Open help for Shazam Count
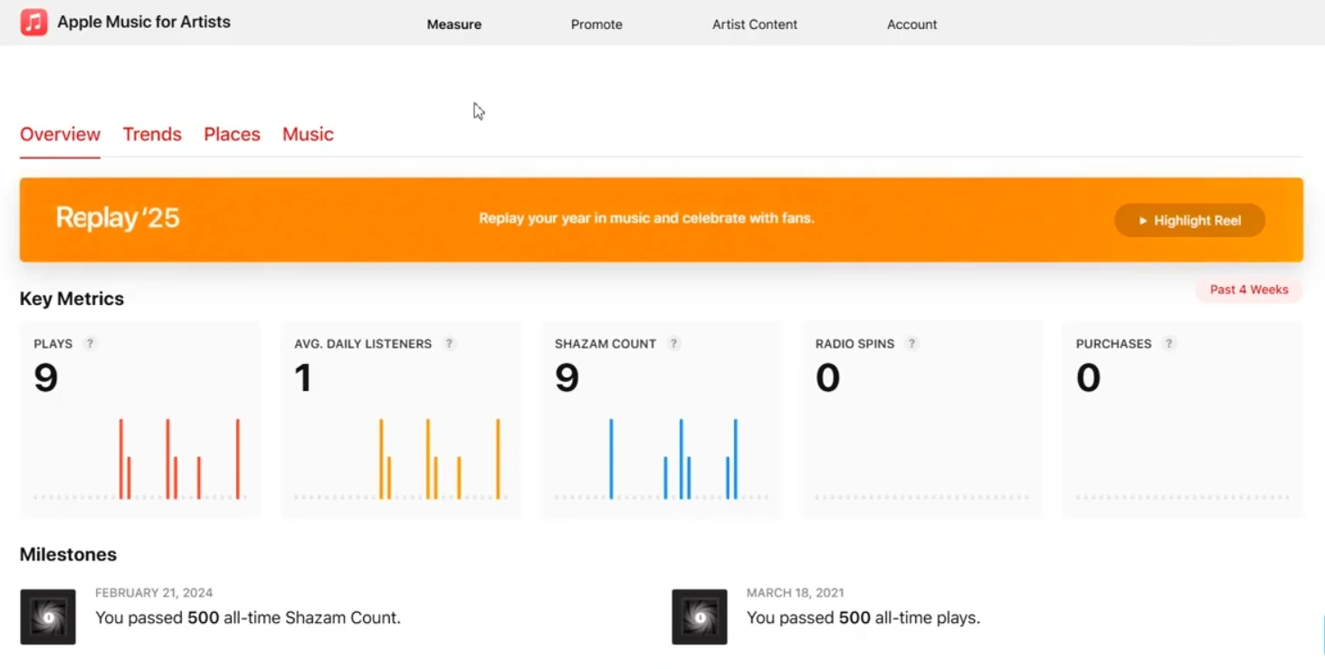The height and width of the screenshot is (669, 1325). click(x=673, y=344)
